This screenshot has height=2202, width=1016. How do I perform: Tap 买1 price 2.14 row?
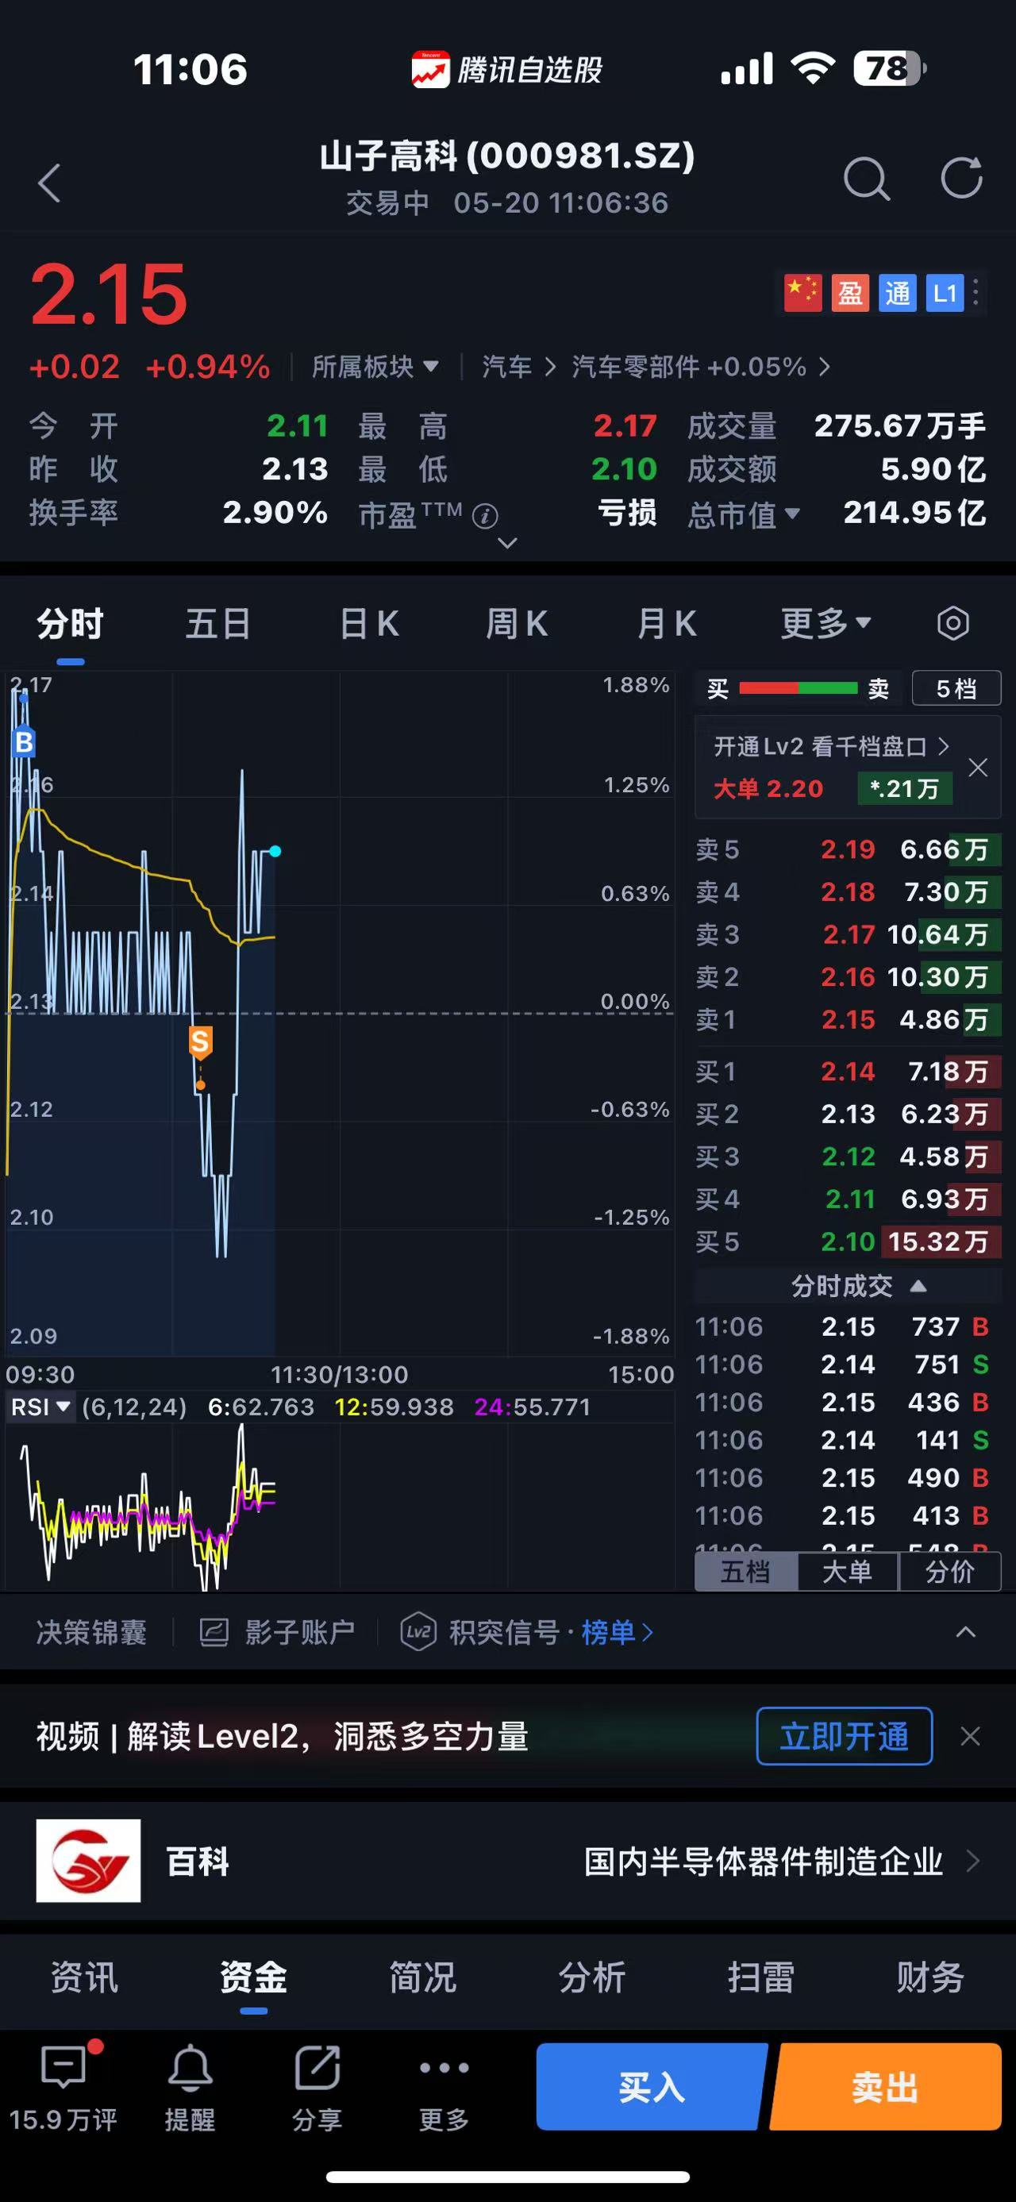coord(848,1071)
